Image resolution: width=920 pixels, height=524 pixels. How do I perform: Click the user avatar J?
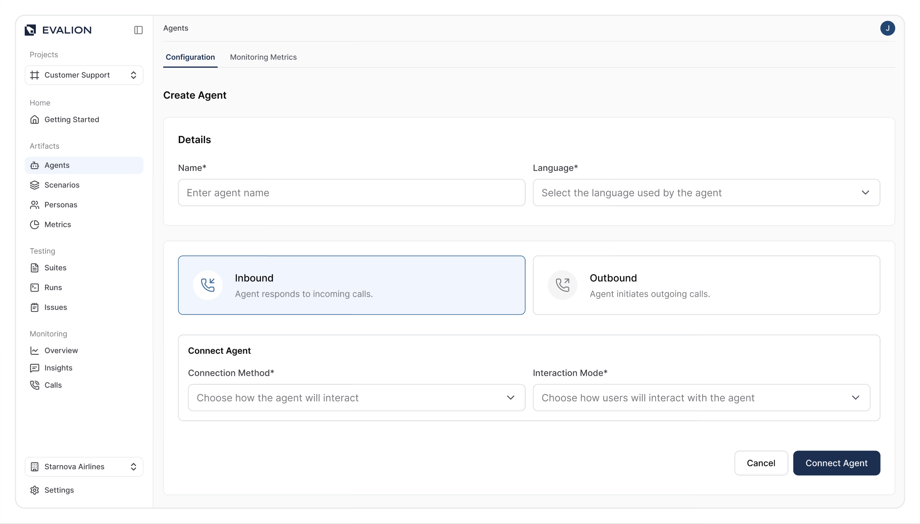click(887, 28)
